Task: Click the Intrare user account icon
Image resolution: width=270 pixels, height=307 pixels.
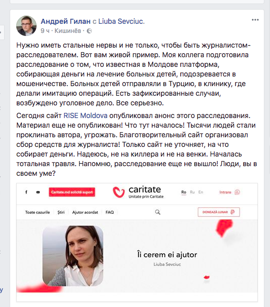Action: click(x=237, y=192)
